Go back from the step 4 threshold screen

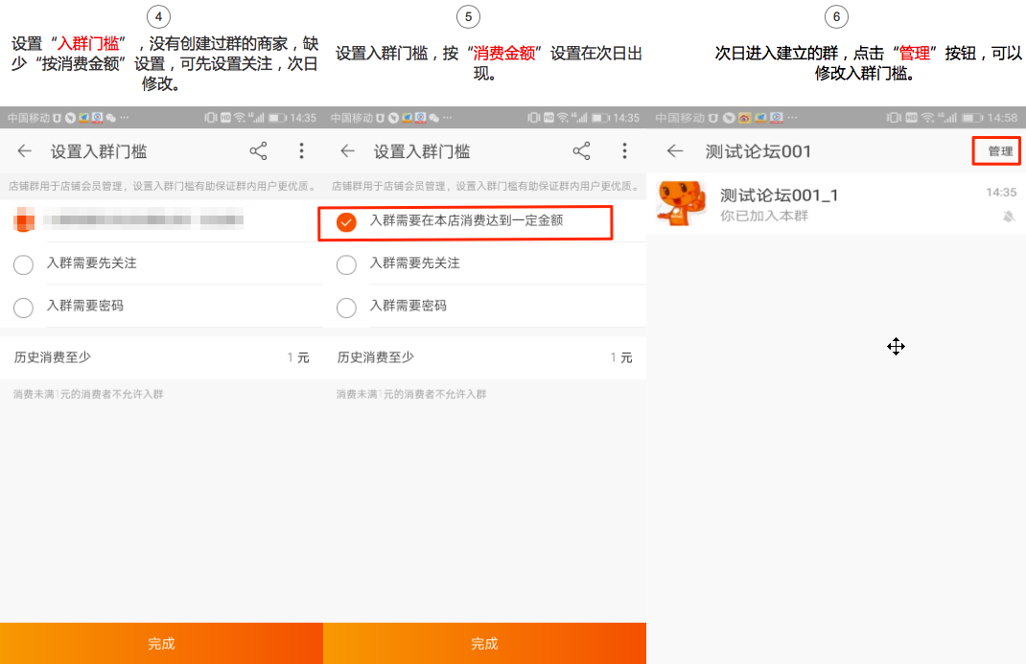point(24,151)
